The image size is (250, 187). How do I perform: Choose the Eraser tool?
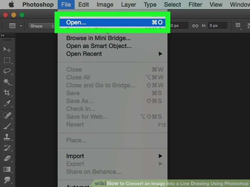pos(7,159)
